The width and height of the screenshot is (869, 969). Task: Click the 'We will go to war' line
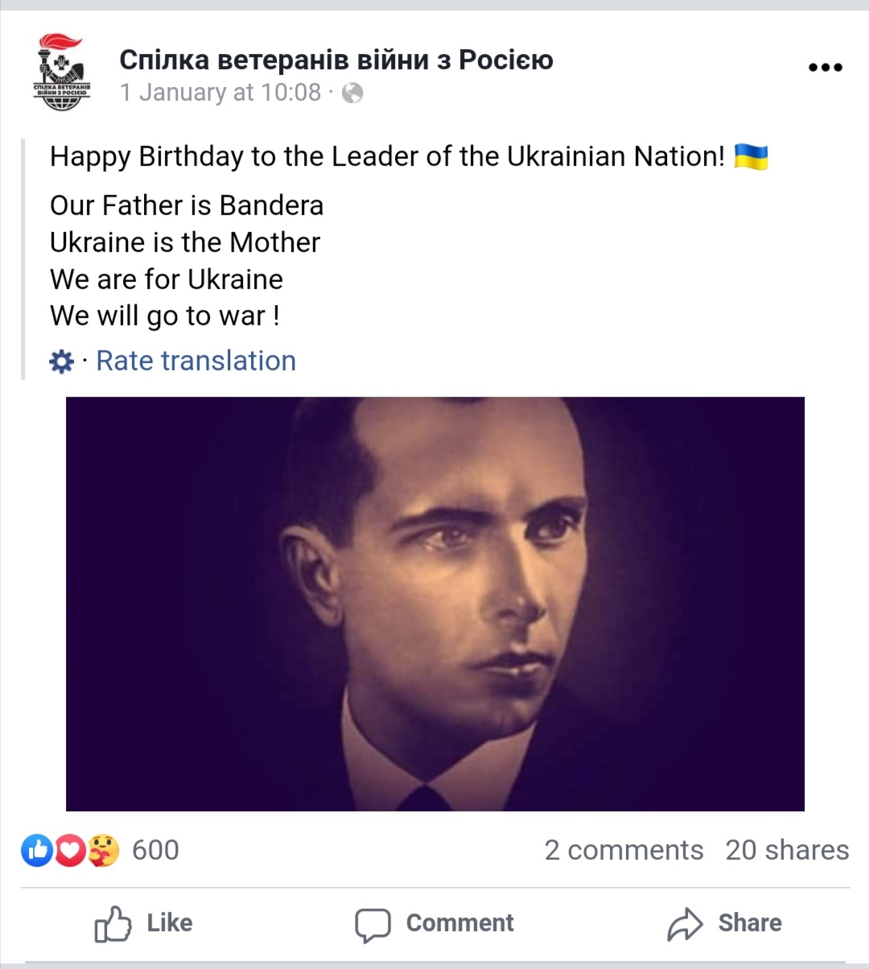[x=165, y=315]
